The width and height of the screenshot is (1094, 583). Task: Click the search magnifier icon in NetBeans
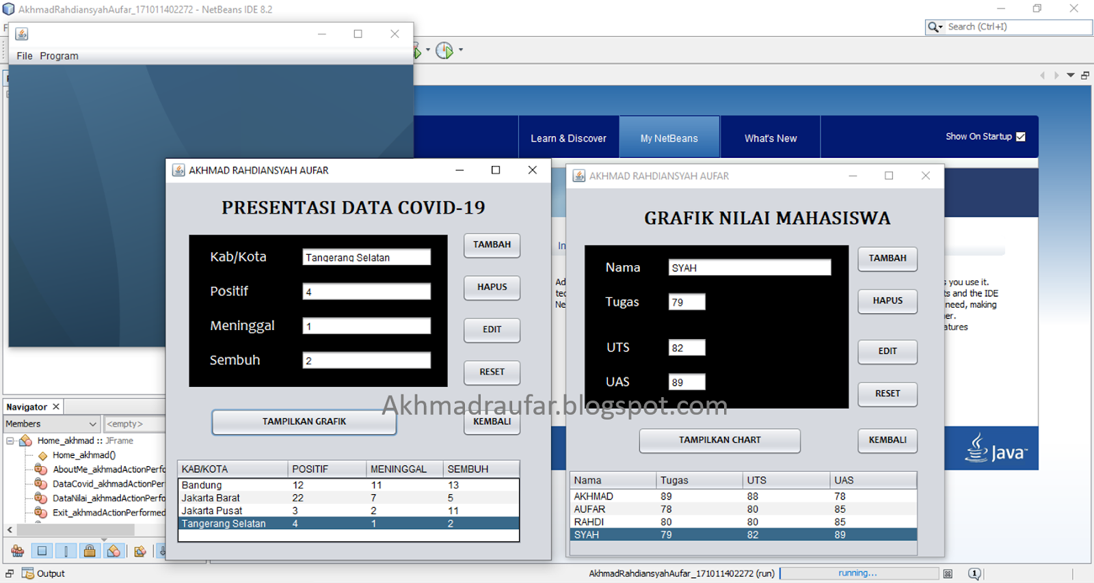click(x=933, y=27)
